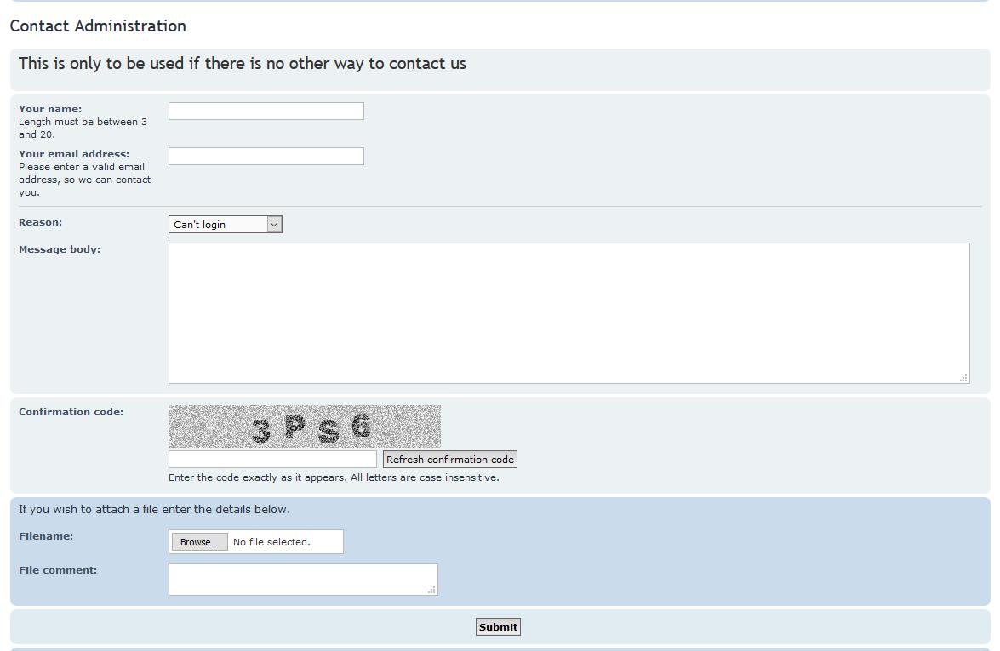Click the File comment text box
Image resolution: width=1000 pixels, height=651 pixels.
(x=302, y=579)
